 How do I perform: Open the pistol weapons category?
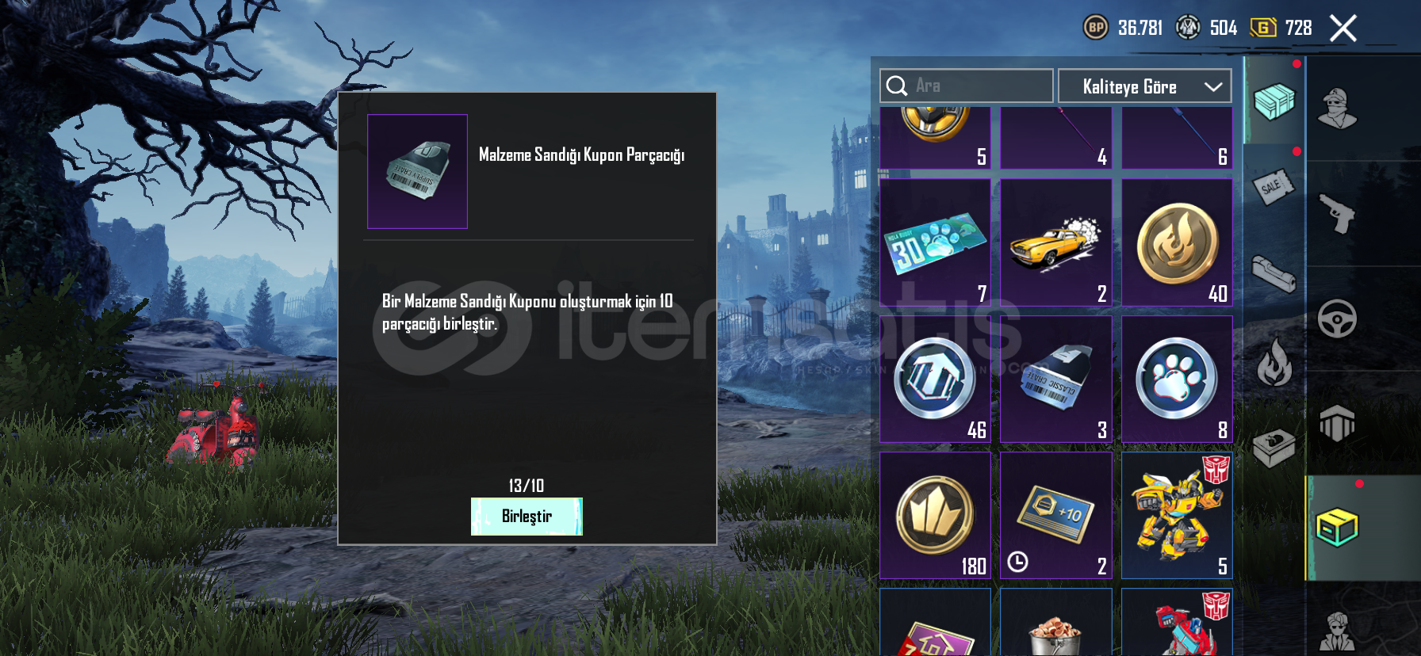tap(1338, 214)
